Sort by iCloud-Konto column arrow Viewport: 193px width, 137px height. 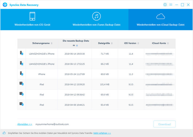(168, 43)
